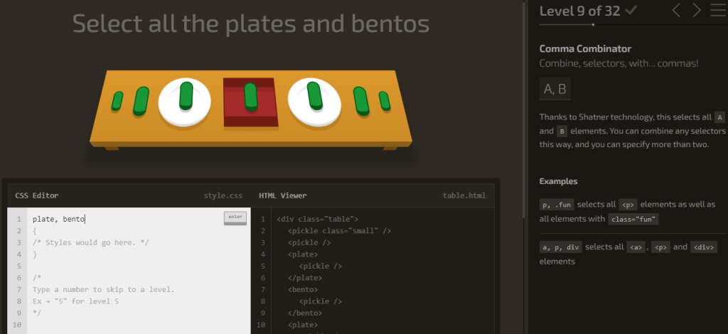Click the small pickle at far right of table
The image size is (728, 334).
385,101
